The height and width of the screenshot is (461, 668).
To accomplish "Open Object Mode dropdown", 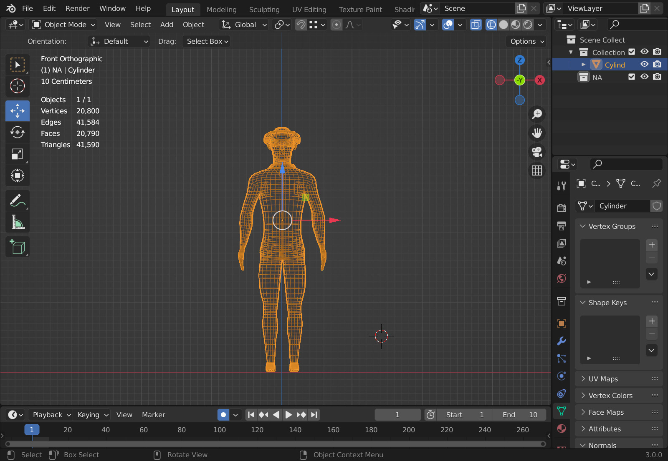I will coord(64,25).
